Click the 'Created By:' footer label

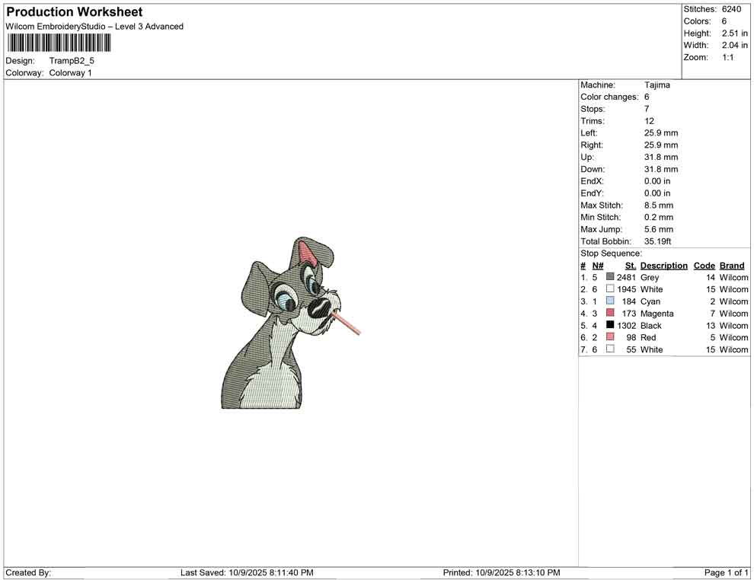[x=28, y=572]
